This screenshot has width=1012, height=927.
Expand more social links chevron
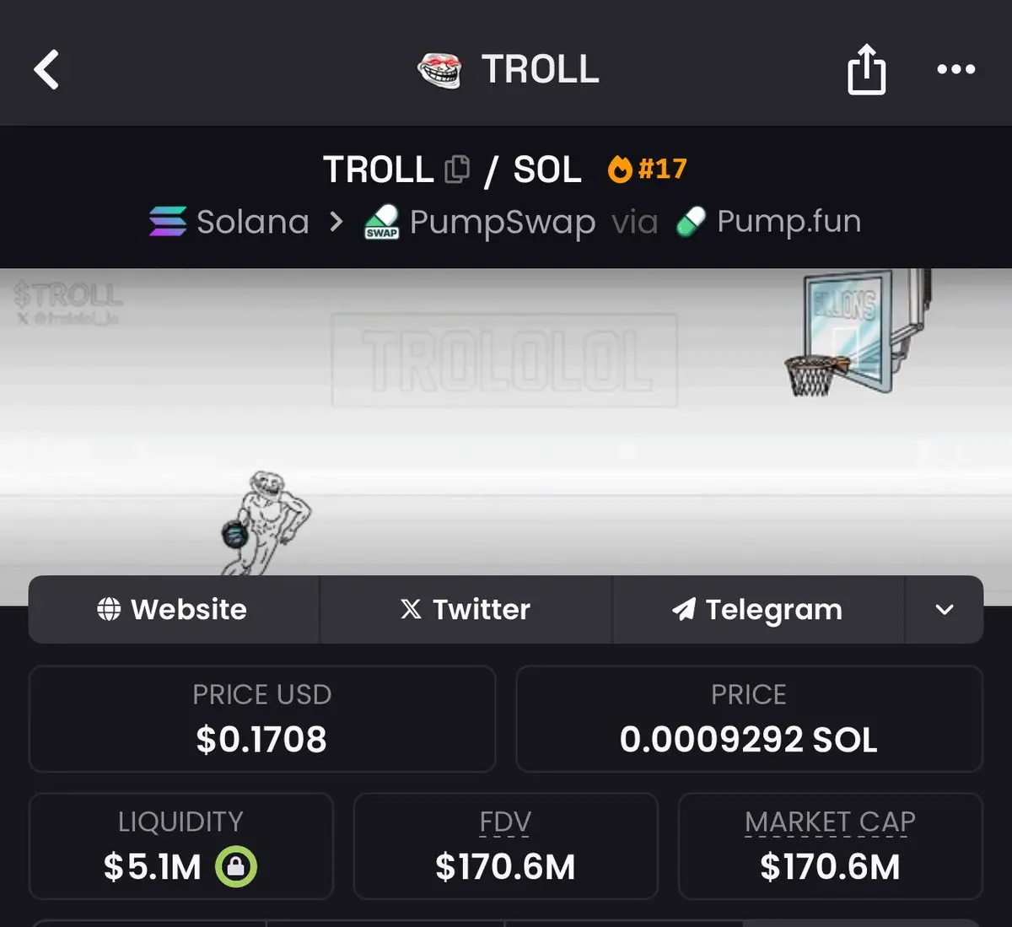(x=945, y=609)
